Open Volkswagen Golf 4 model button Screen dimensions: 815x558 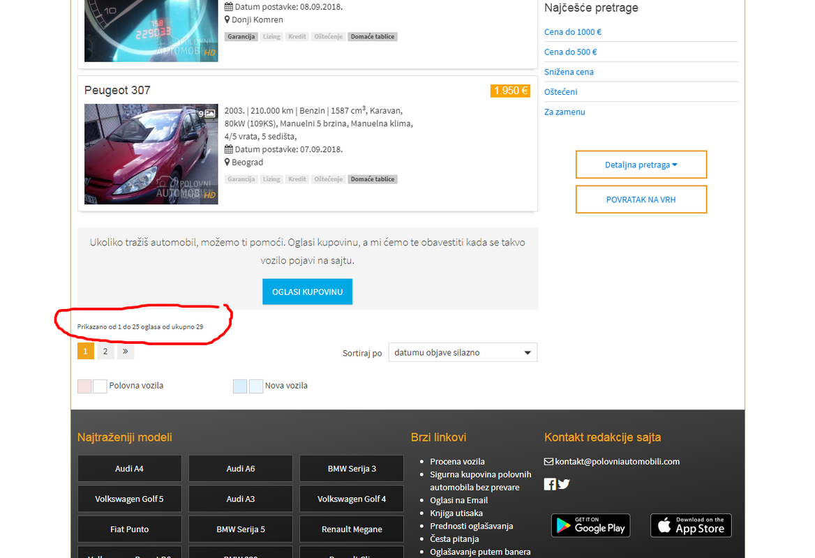point(352,499)
